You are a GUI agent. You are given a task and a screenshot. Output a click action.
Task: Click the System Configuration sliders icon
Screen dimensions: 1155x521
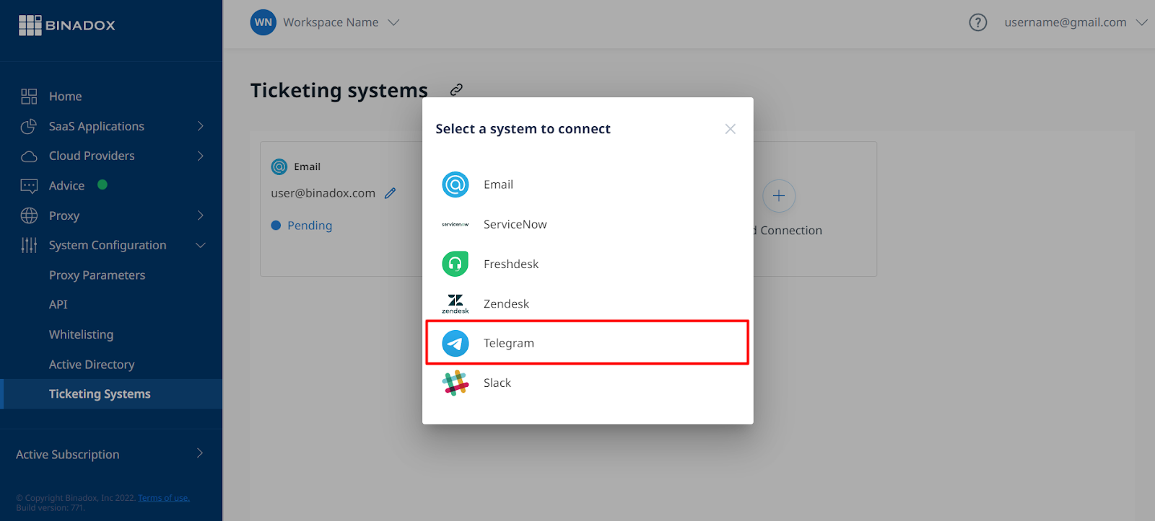[x=29, y=245]
